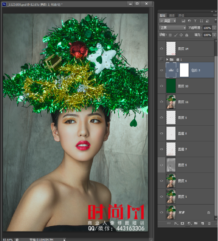The height and width of the screenshot is (241, 218).
Task: Hide layer 图层 14 via eye icon
Action: [x=161, y=48]
